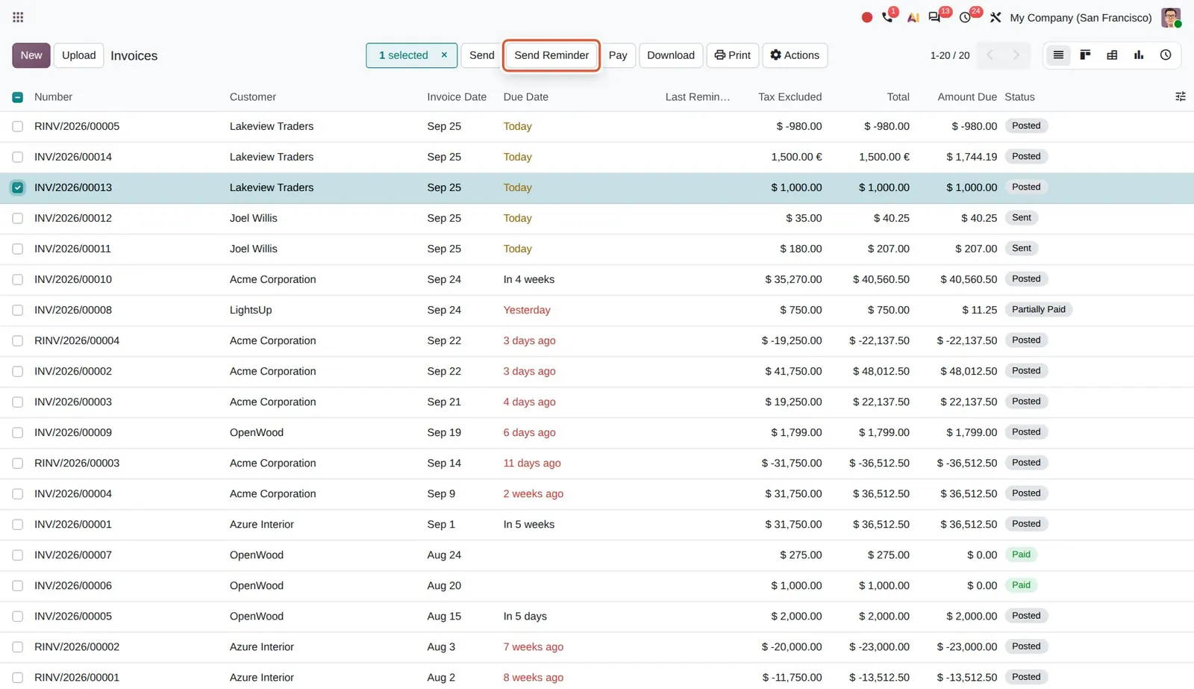Viewport: 1194px width, 689px height.
Task: Click the New invoice button
Action: 31,55
